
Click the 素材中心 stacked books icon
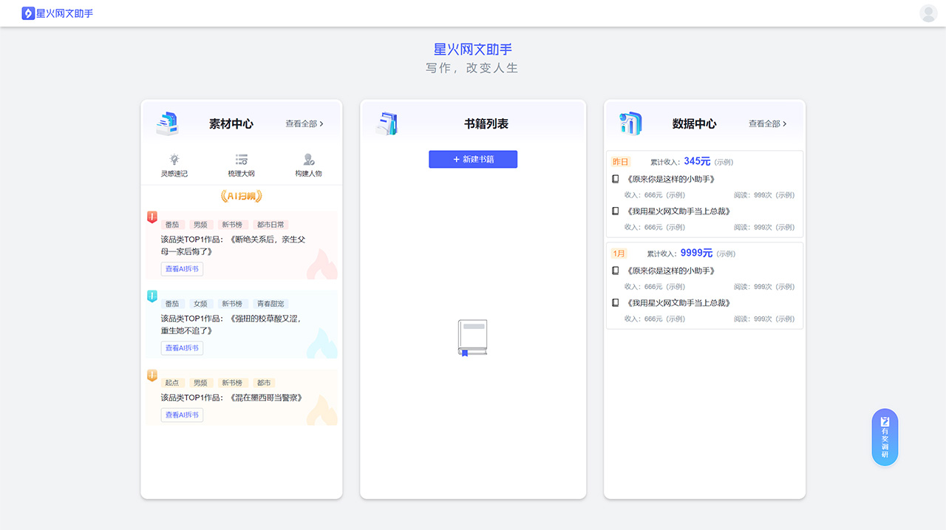coord(168,123)
